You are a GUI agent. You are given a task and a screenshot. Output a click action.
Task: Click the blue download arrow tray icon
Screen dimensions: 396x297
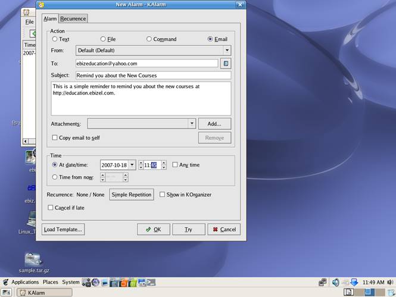(x=354, y=282)
